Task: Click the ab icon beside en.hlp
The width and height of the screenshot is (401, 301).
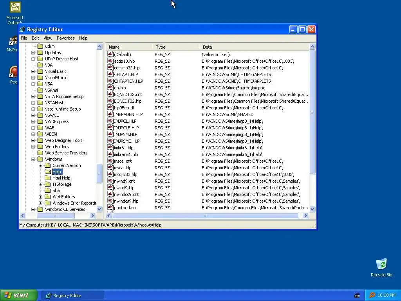Action: pyautogui.click(x=110, y=87)
